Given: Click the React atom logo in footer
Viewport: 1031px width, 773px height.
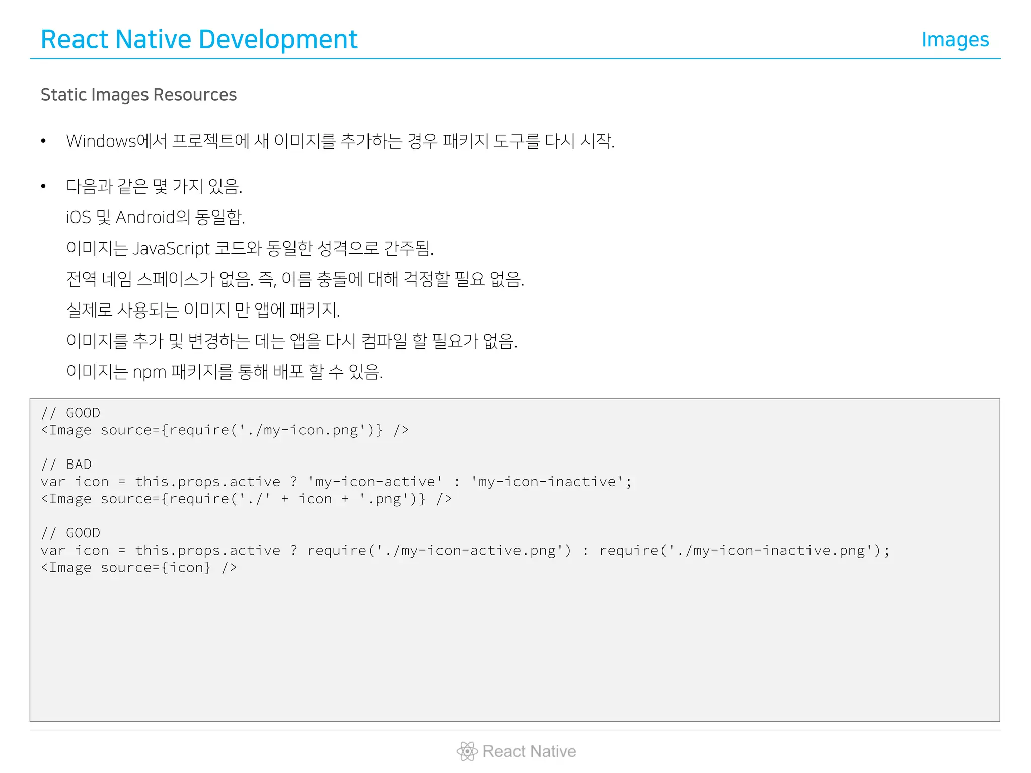Looking at the screenshot, I should pos(467,751).
